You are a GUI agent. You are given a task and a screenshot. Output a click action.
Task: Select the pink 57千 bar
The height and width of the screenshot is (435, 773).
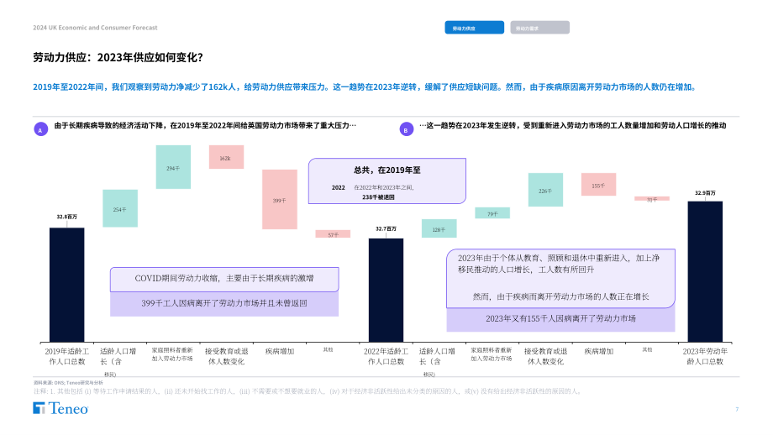tap(333, 234)
